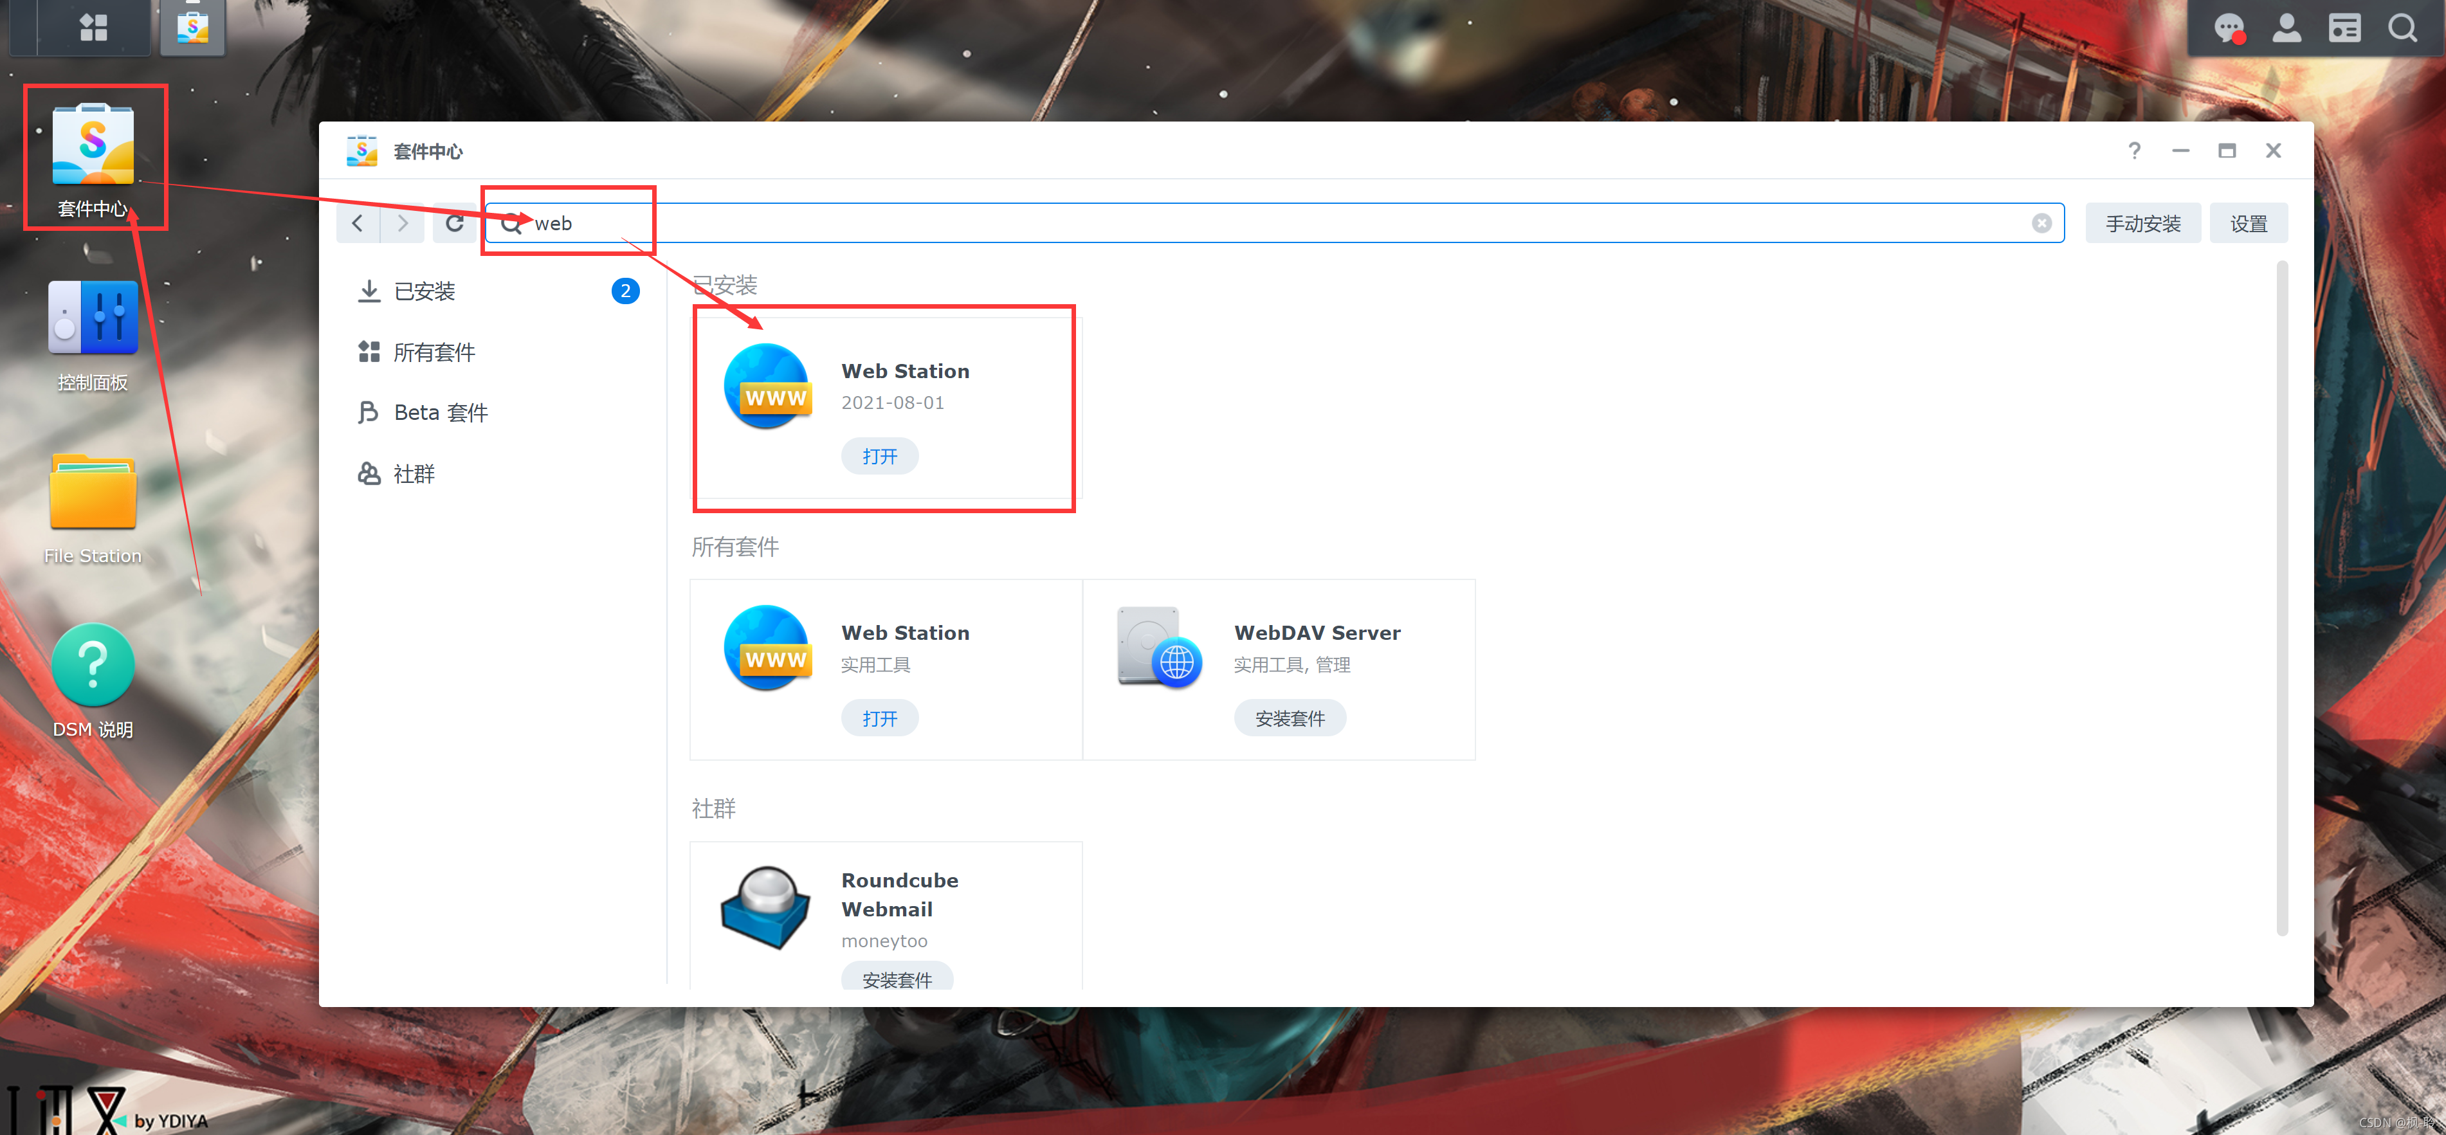2446x1135 pixels.
Task: Click the update count badge showing 2
Action: 625,291
